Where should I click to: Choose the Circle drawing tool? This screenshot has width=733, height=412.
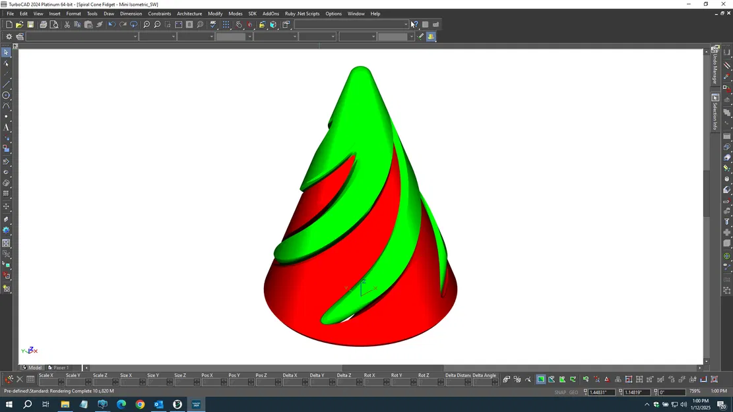(6, 96)
